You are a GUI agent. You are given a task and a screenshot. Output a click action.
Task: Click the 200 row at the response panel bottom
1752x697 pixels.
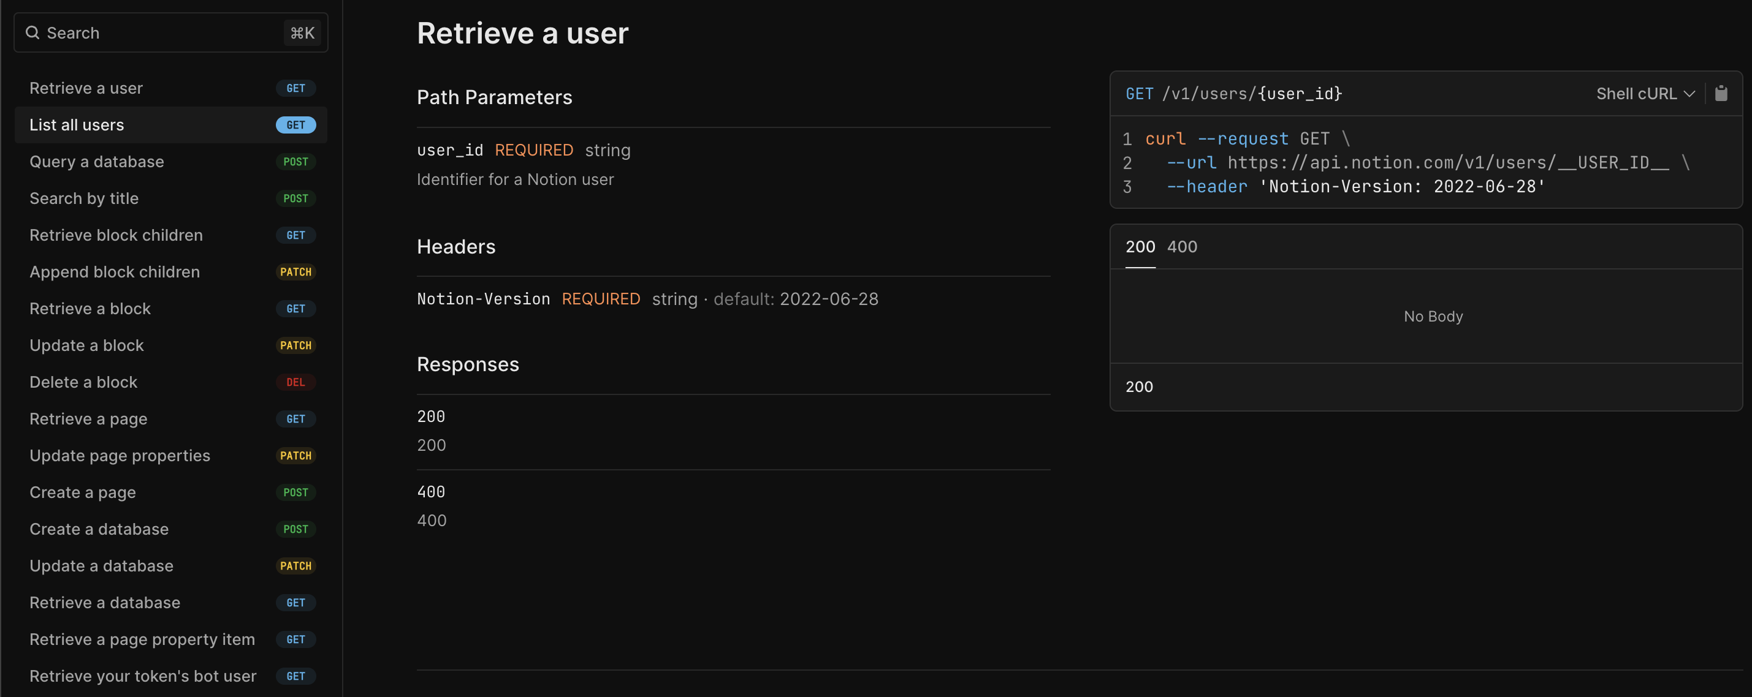point(1139,387)
